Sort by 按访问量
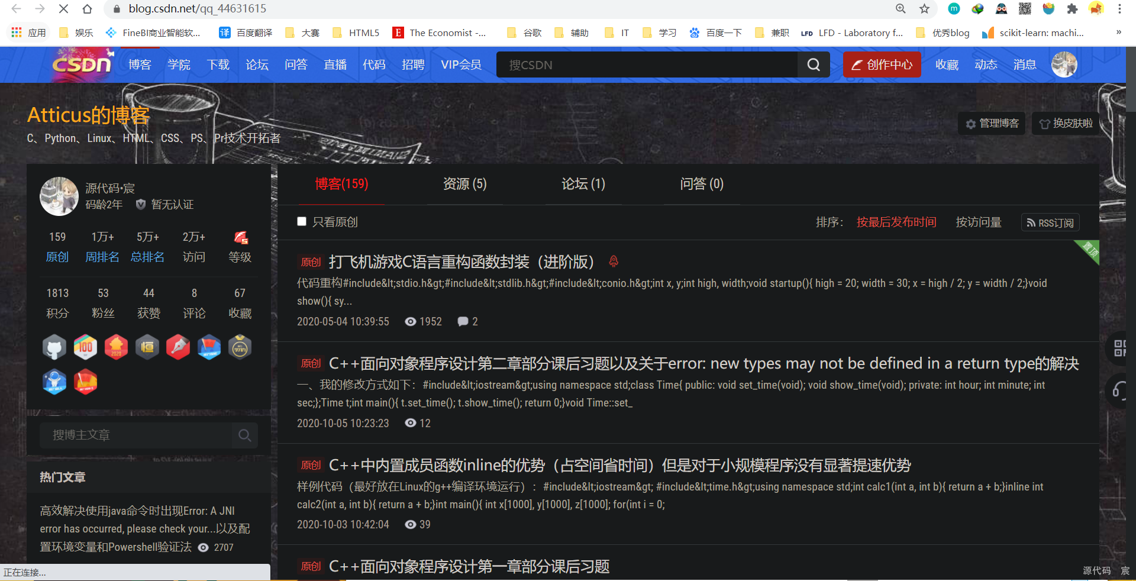Image resolution: width=1136 pixels, height=581 pixels. point(979,222)
